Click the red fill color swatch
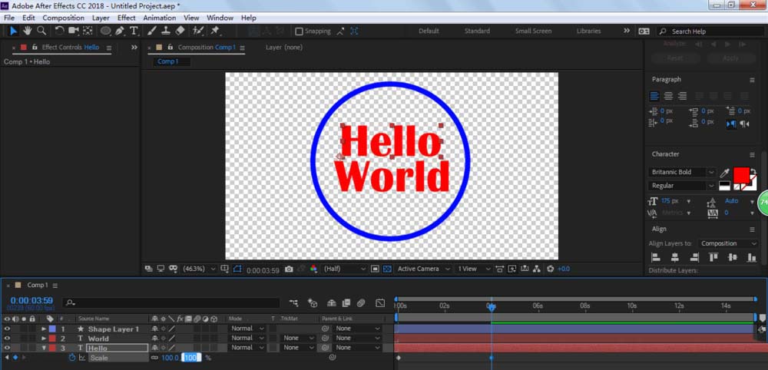Screen dimensions: 768x370 [x=741, y=174]
